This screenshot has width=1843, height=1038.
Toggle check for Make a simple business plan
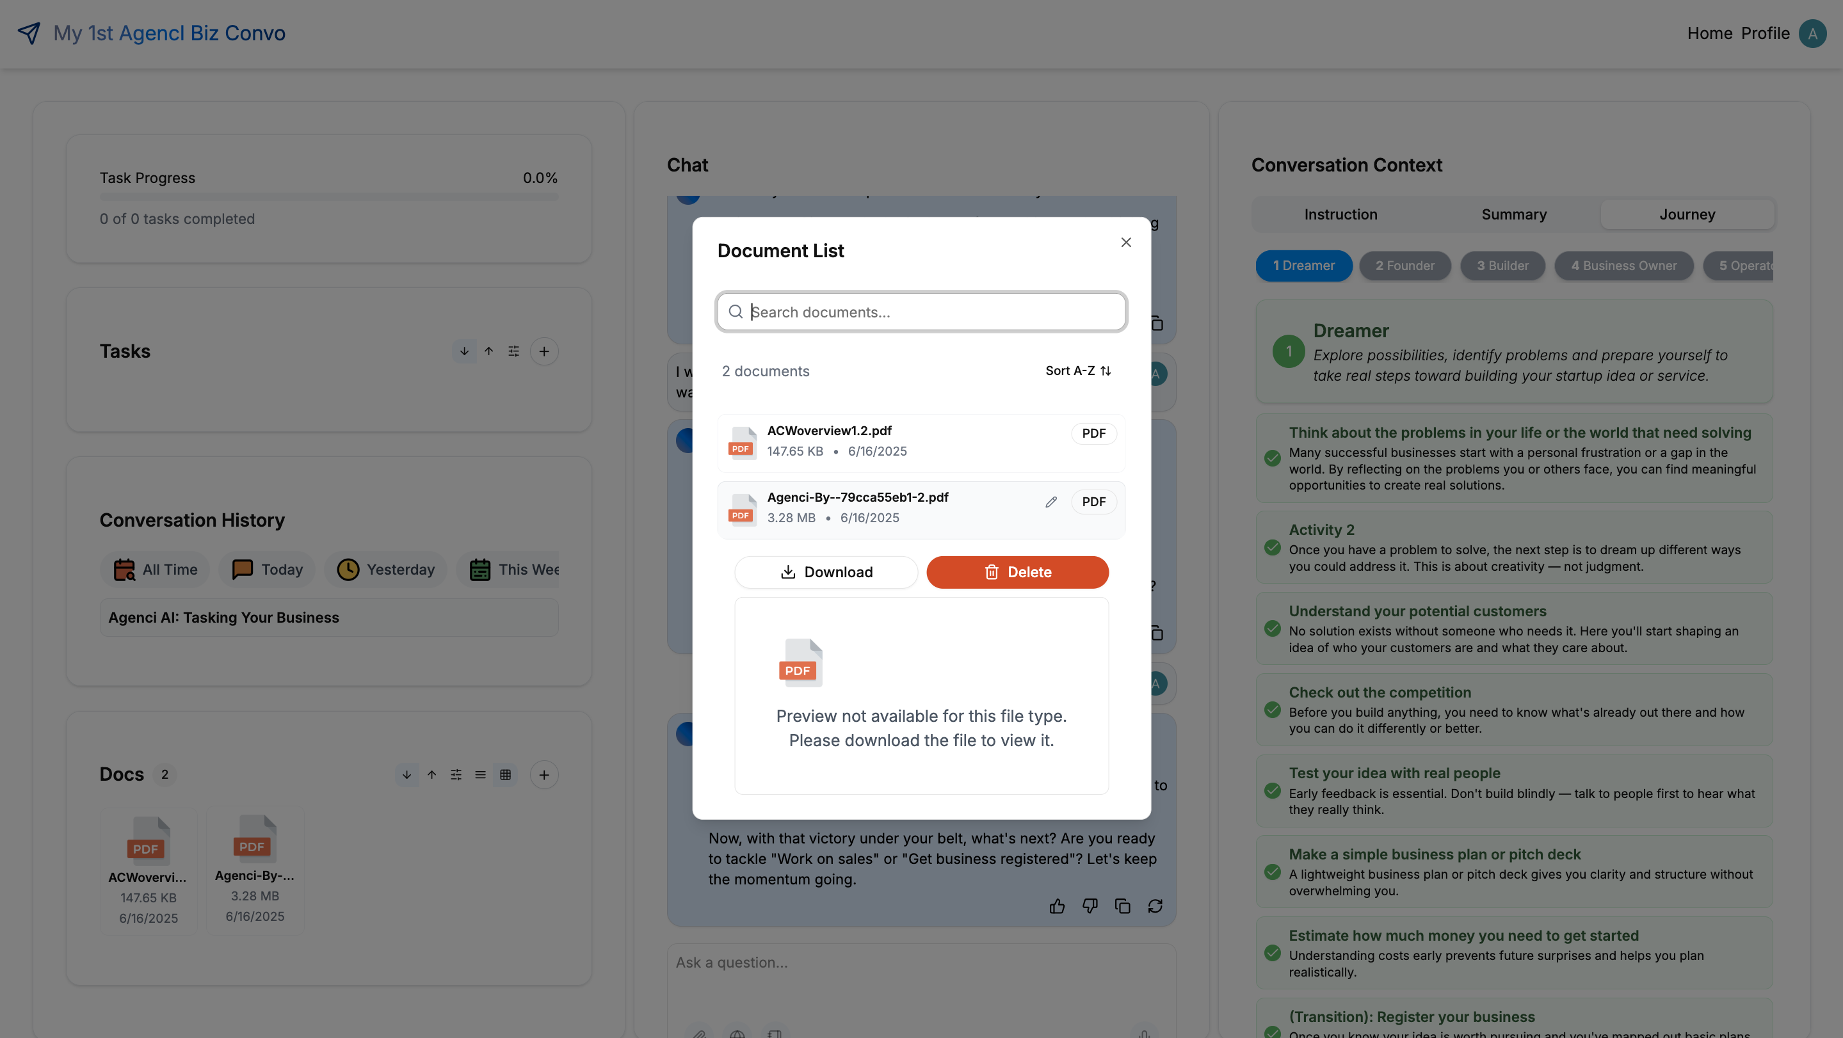[x=1272, y=872]
